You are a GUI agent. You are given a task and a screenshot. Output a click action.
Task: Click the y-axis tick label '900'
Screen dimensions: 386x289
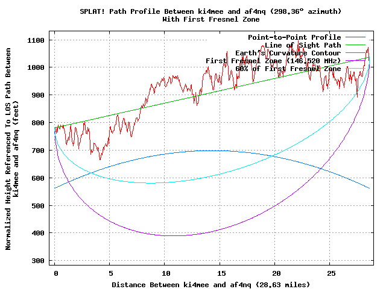(38, 95)
